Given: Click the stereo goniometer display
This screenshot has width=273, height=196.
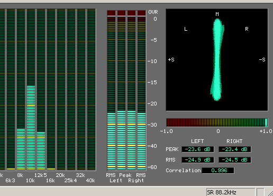Looking at the screenshot, I should tap(217, 60).
